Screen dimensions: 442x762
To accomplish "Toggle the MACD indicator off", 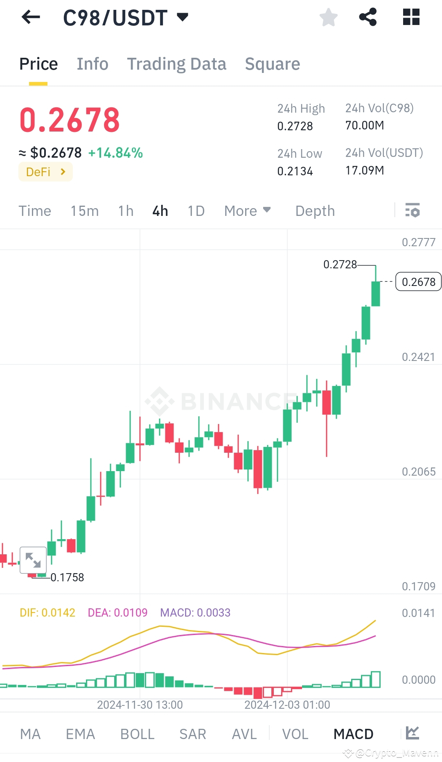I will [x=353, y=734].
